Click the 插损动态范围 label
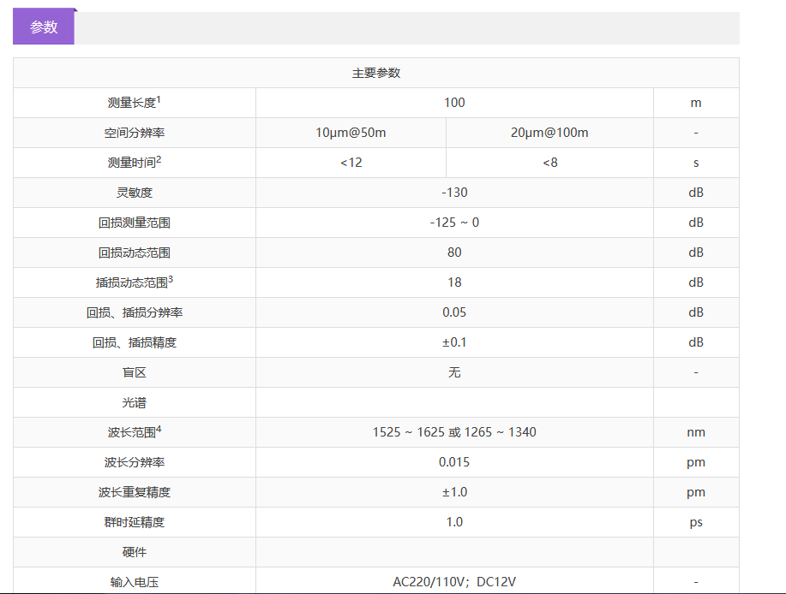Viewport: 786px width, 594px height. 134,282
